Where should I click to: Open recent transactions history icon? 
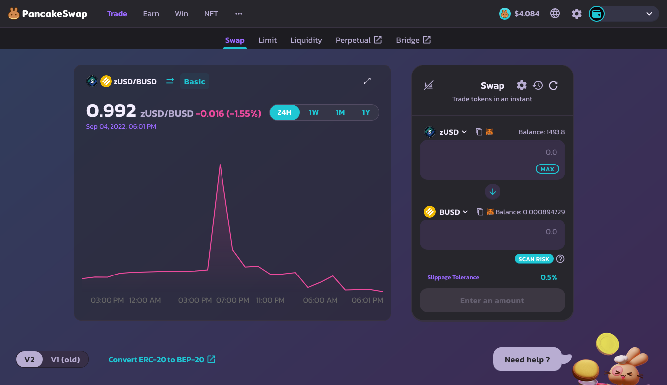click(538, 85)
